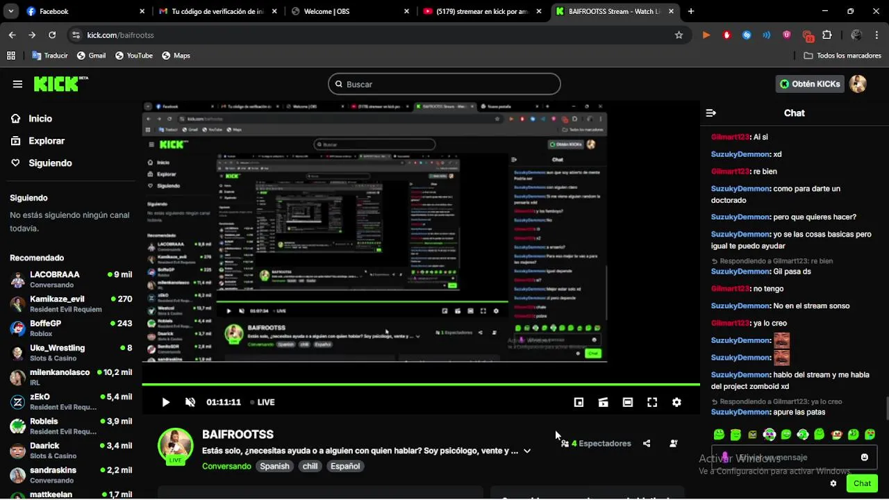Open chat settings gear icon

pos(833,483)
